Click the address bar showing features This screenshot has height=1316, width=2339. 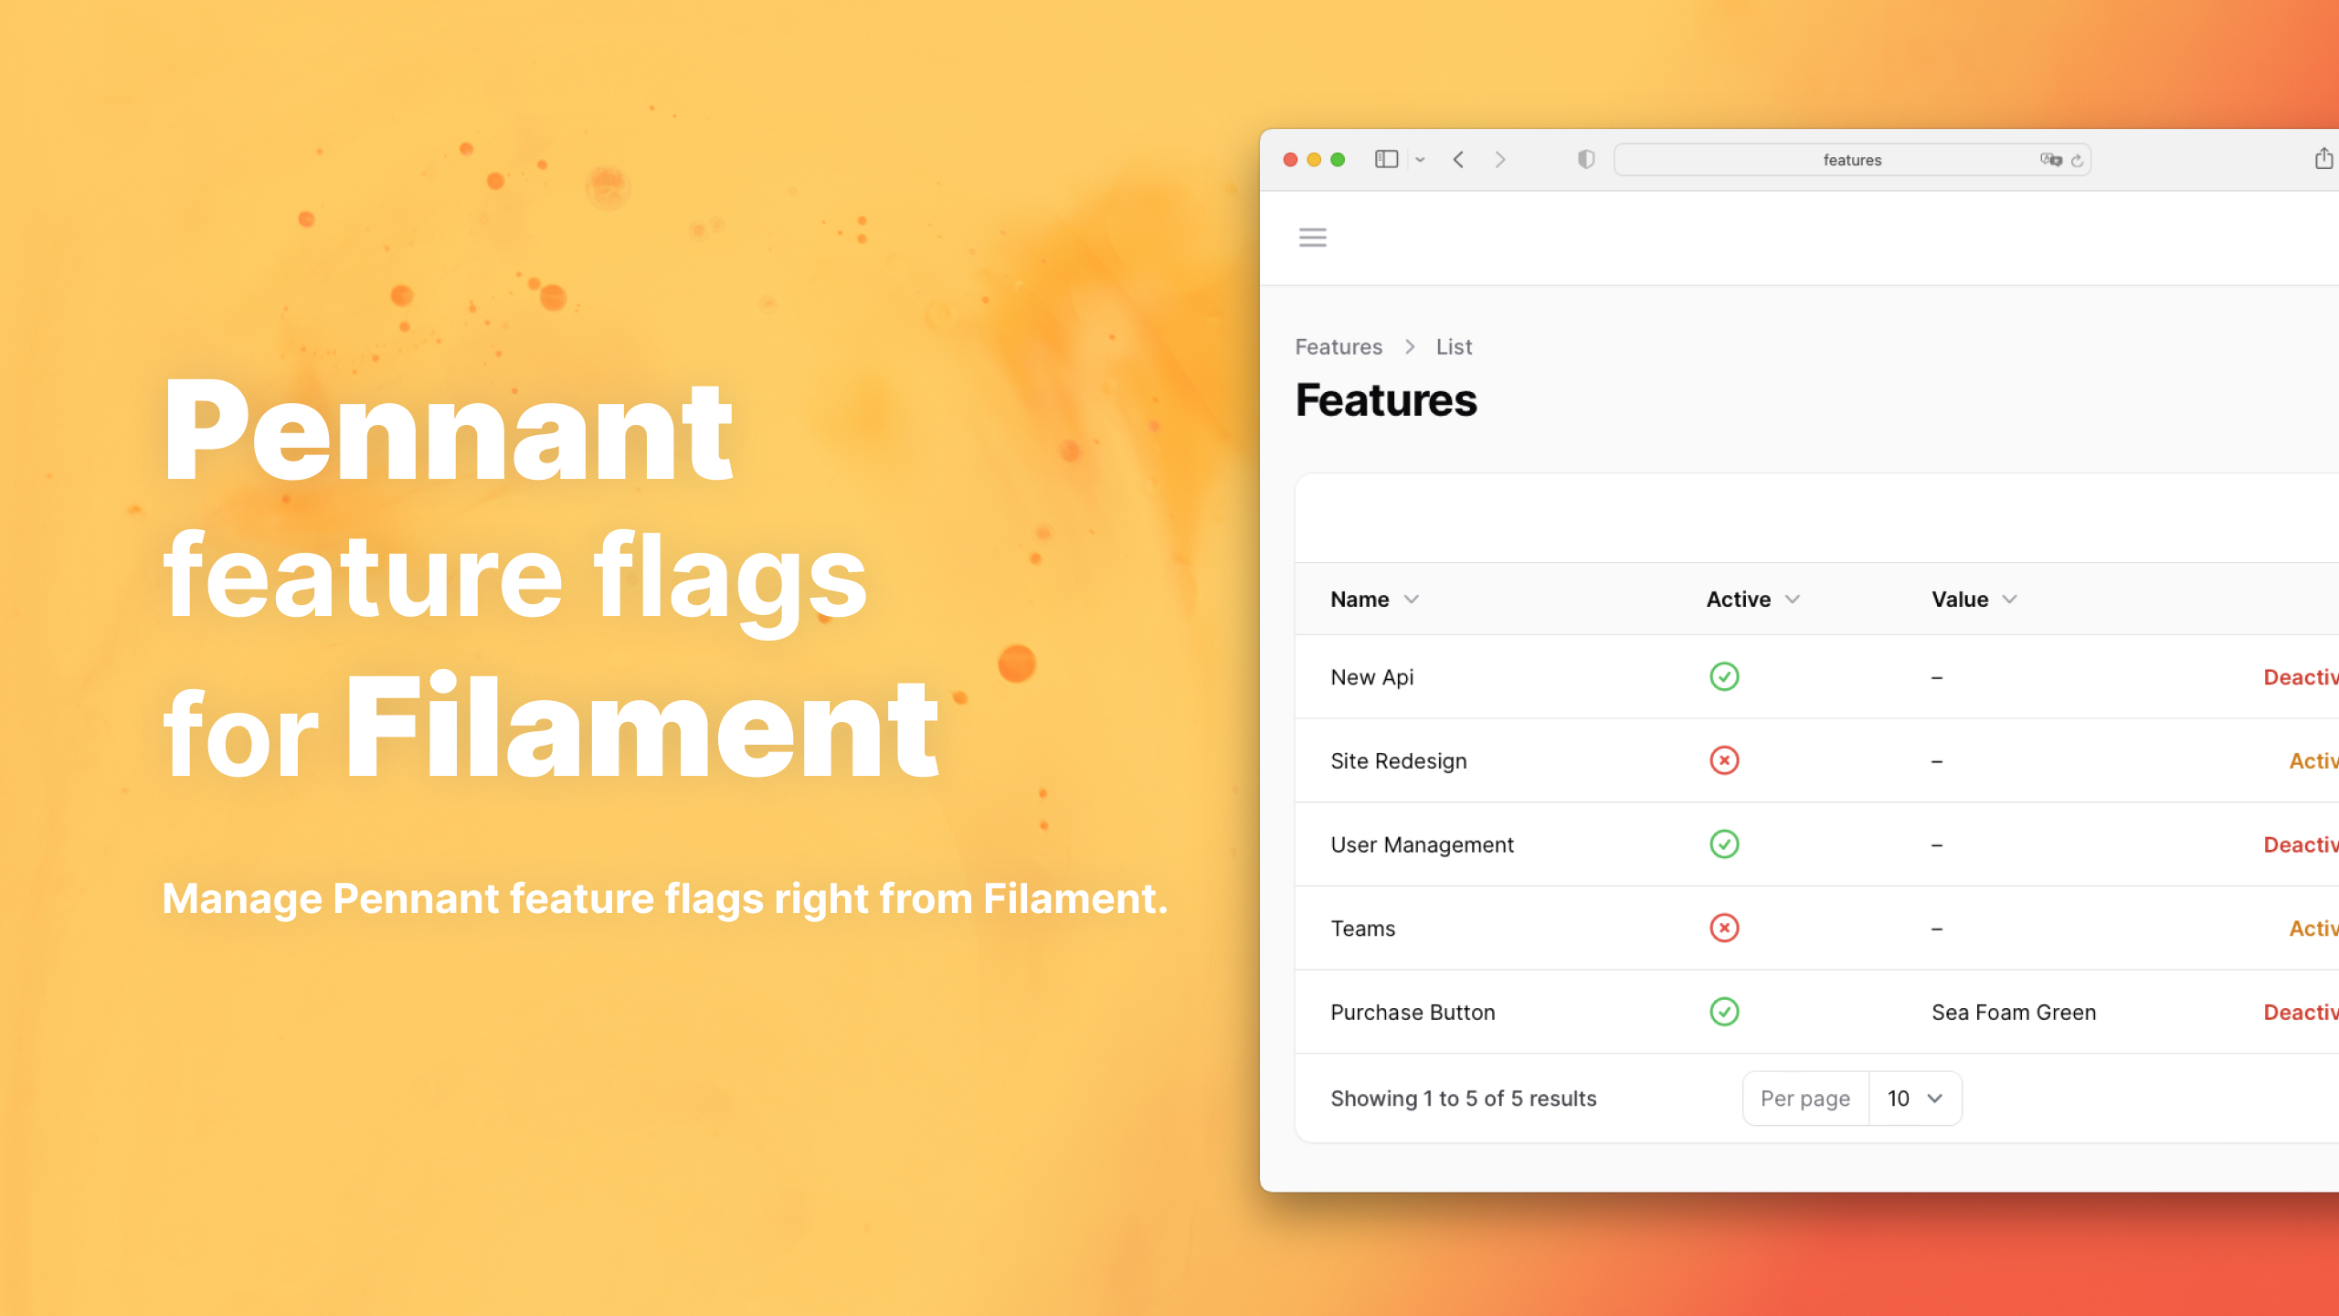click(x=1851, y=159)
